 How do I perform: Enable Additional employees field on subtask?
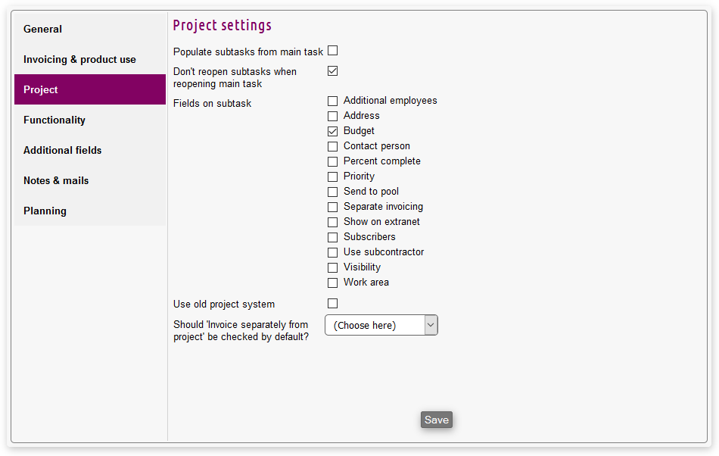point(332,101)
